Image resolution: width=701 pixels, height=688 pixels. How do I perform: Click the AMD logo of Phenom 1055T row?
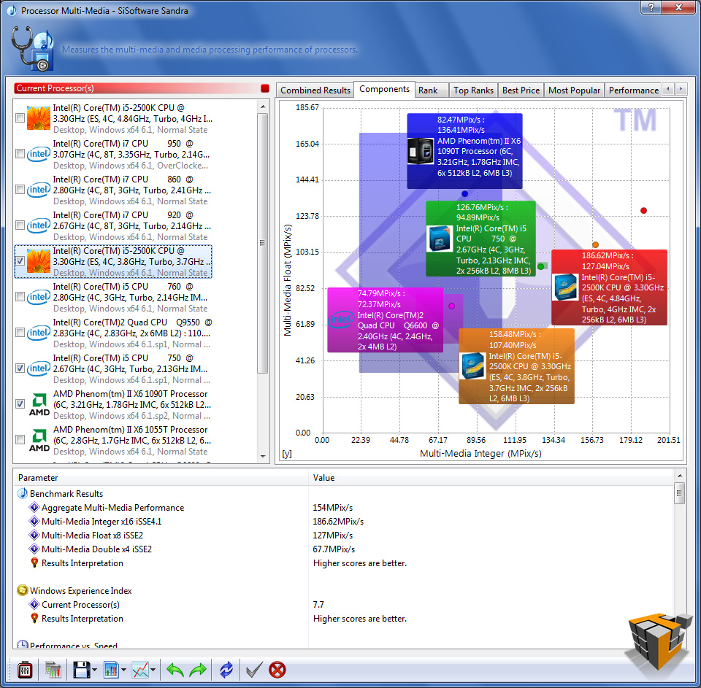39,441
